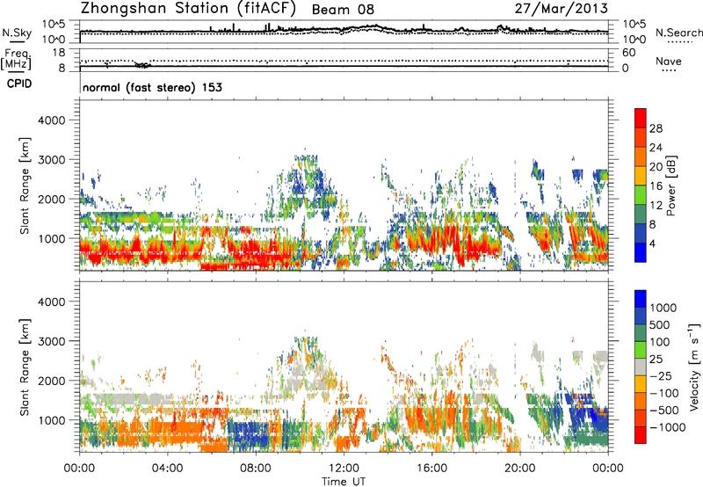Click the 'normal (fast stereo) 153' text
The height and width of the screenshot is (487, 703).
(x=152, y=87)
